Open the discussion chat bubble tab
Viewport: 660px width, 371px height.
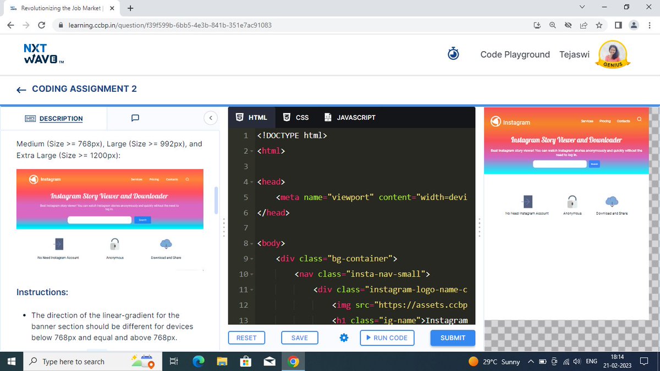point(135,118)
